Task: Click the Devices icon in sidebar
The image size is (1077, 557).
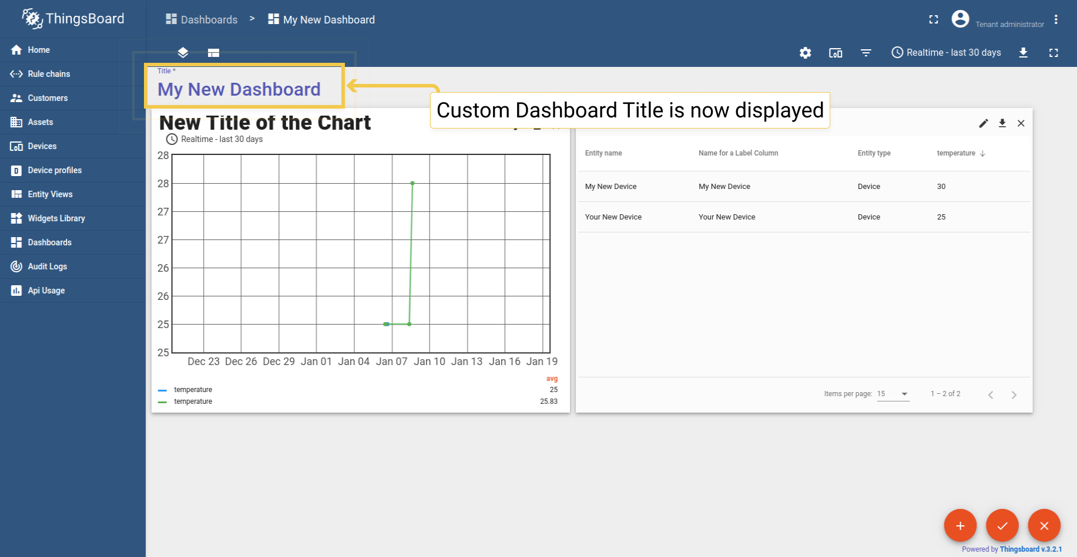Action: click(16, 146)
